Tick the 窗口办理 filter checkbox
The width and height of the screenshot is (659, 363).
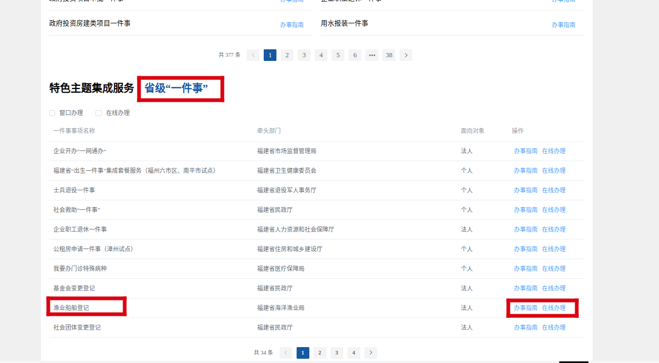point(52,113)
